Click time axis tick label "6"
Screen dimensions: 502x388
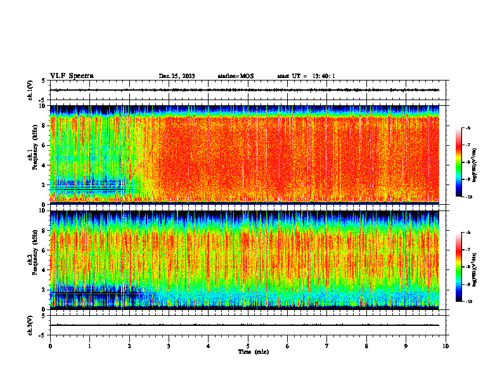tap(288, 346)
